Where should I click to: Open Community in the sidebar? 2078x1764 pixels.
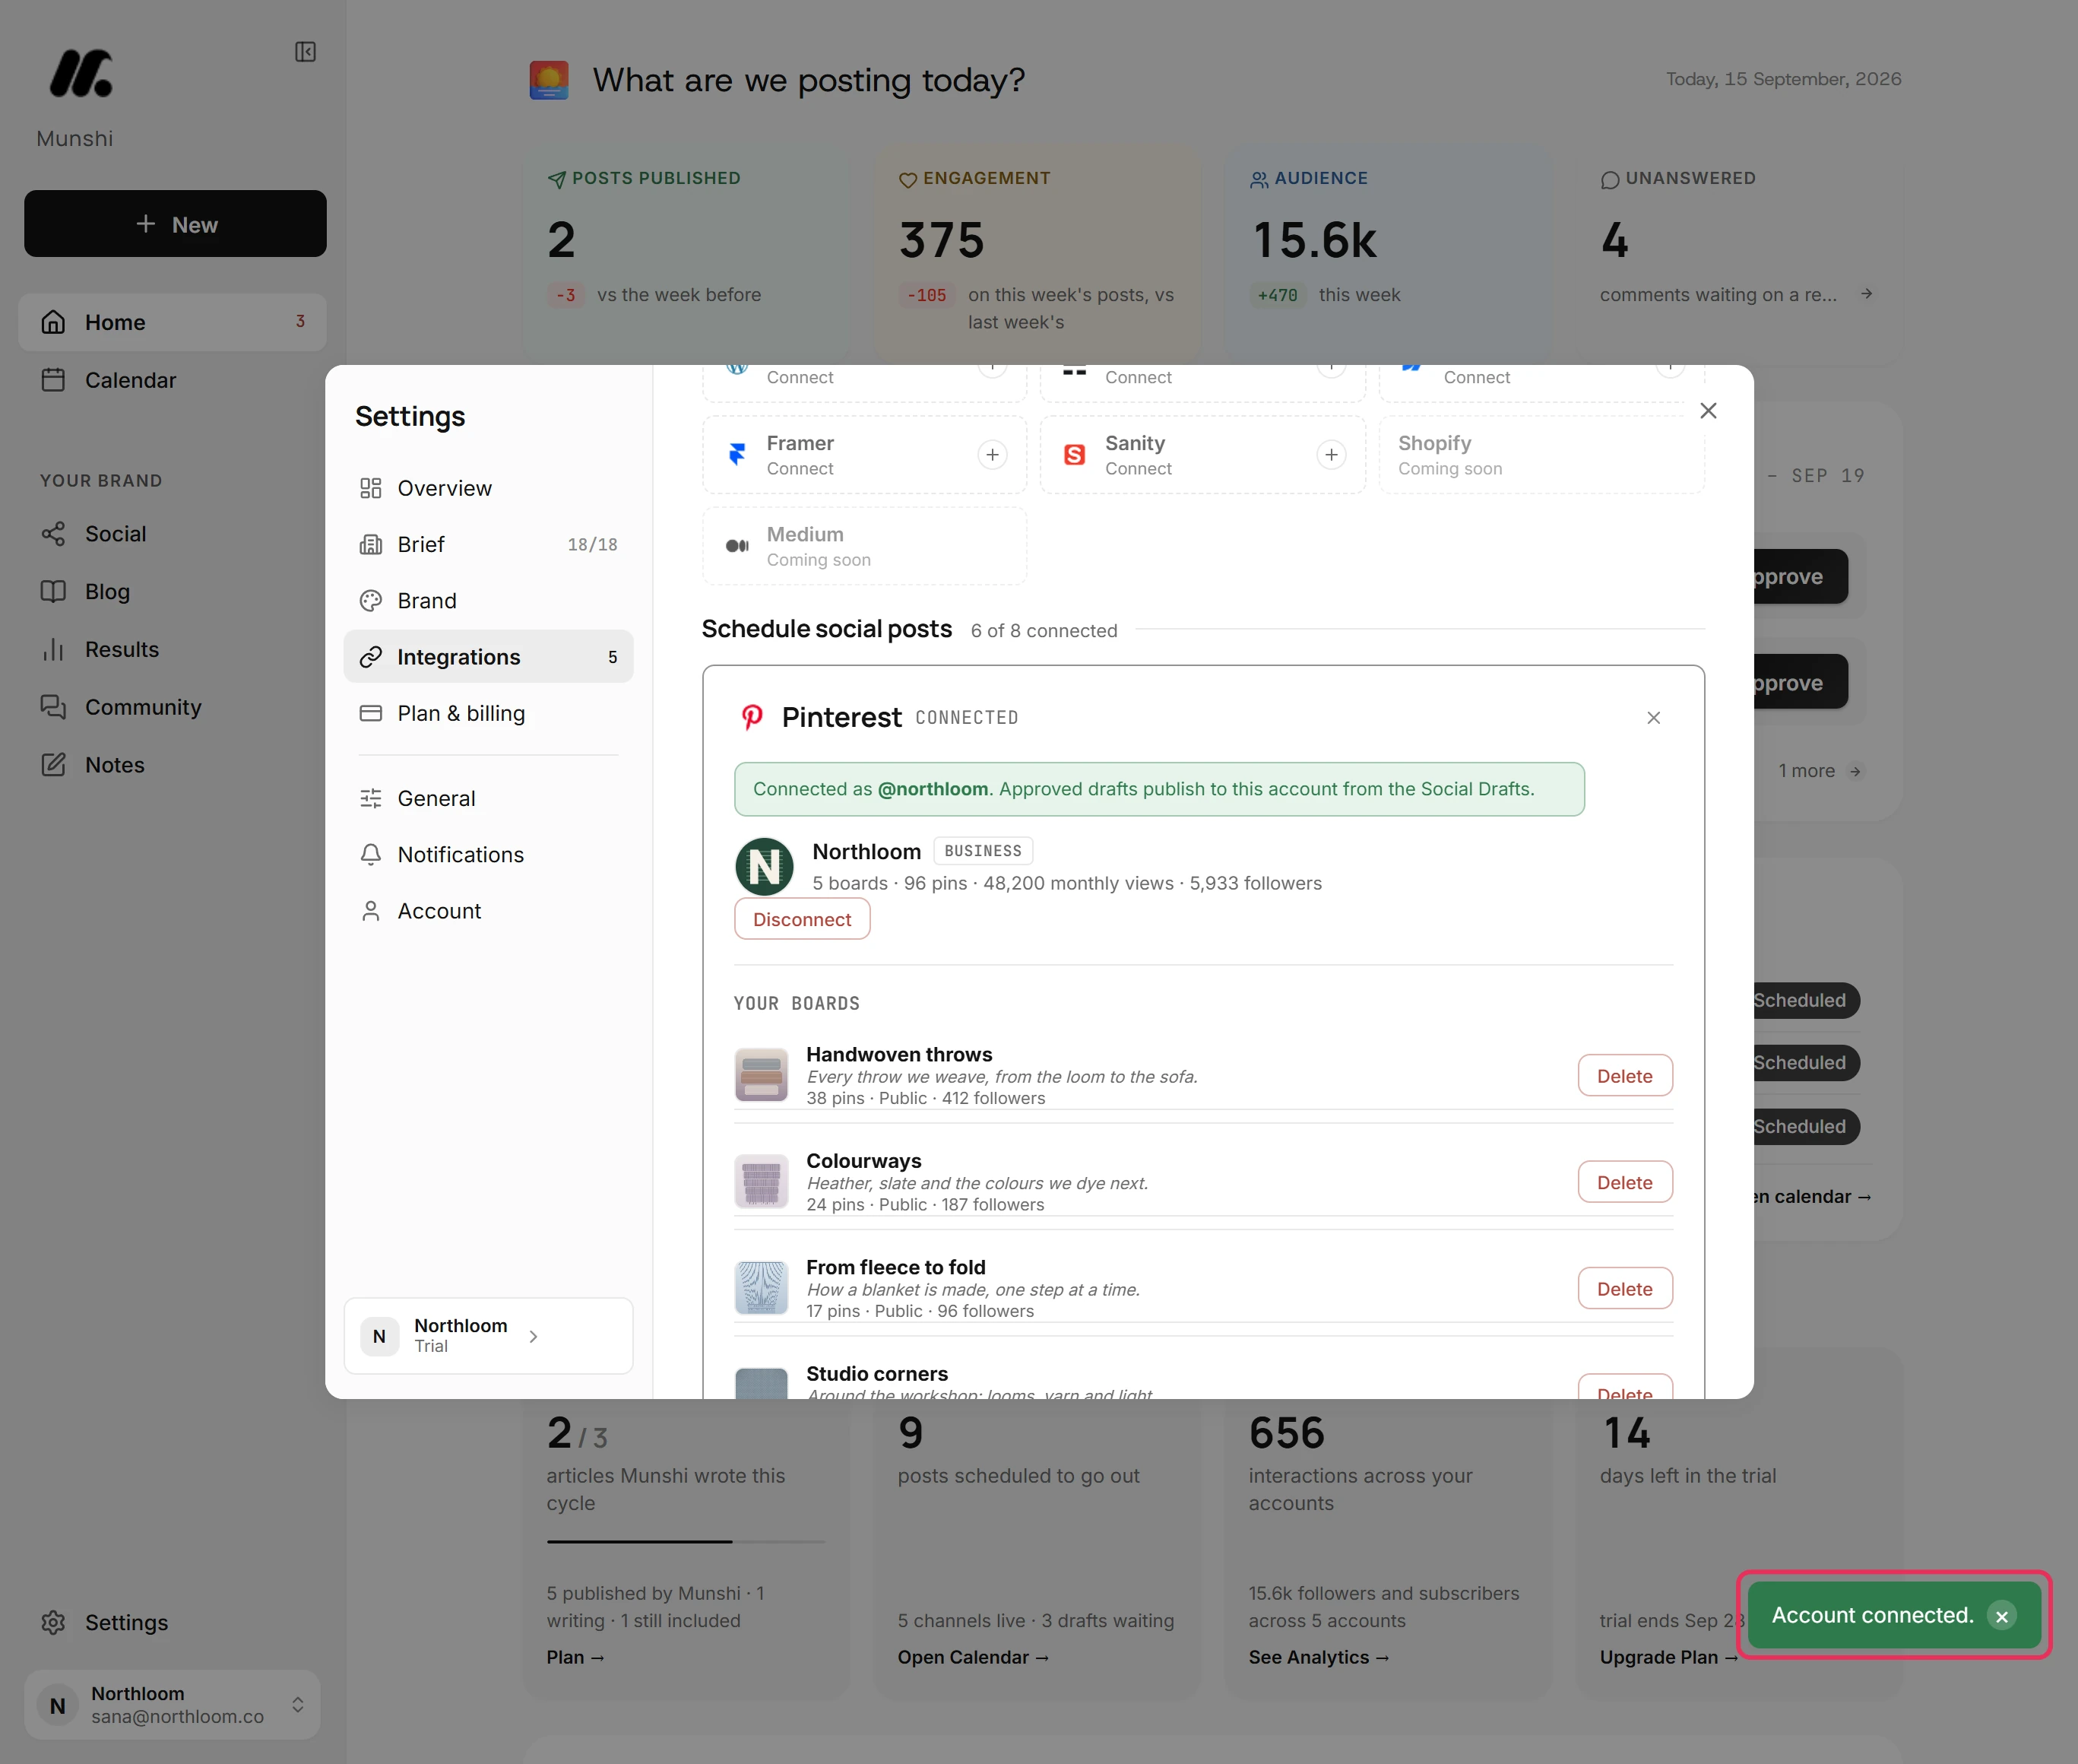(x=172, y=707)
